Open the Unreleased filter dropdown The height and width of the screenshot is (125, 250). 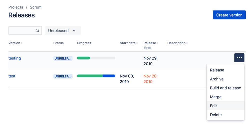(63, 30)
